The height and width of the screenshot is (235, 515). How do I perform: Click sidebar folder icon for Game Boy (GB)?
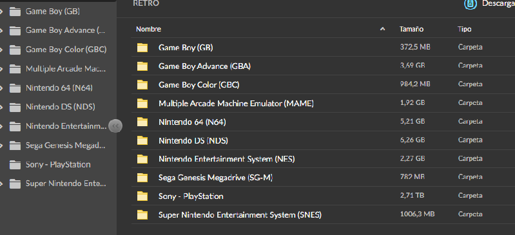[x=15, y=12]
